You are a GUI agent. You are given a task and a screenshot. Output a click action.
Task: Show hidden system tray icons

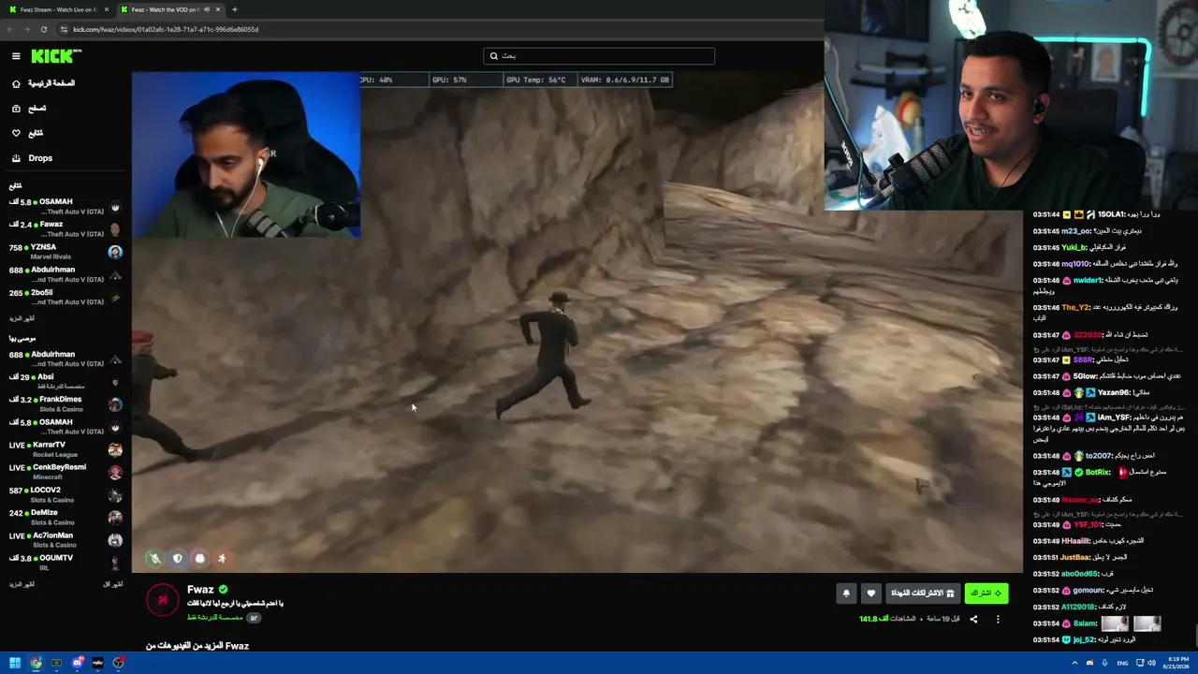point(1074,663)
